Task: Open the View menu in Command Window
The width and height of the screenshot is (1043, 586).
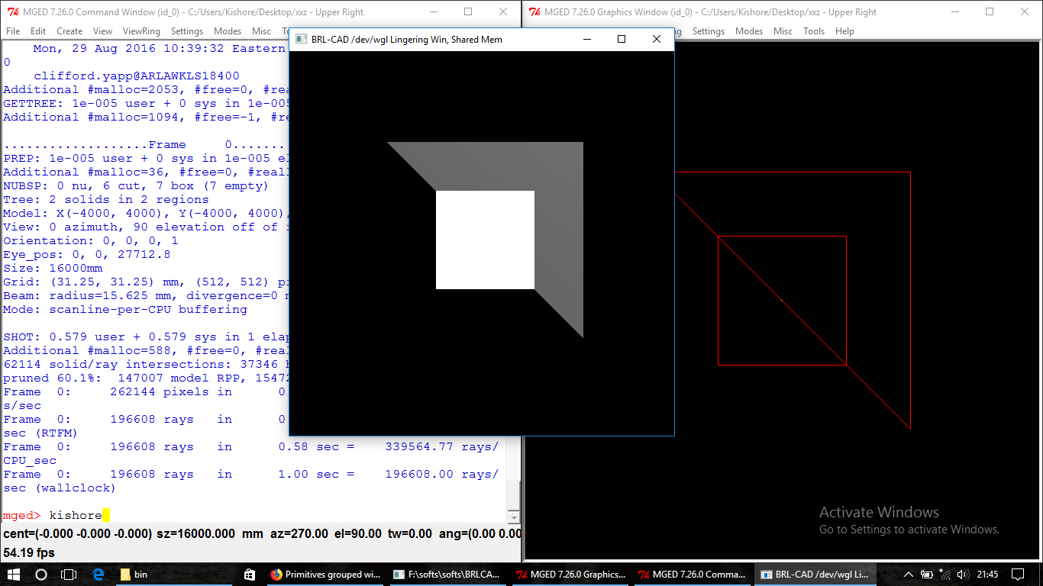Action: [x=102, y=31]
